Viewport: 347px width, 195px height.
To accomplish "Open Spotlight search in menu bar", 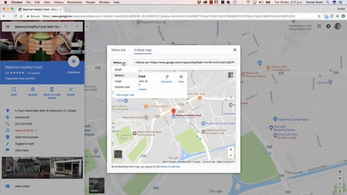I will (327, 2).
